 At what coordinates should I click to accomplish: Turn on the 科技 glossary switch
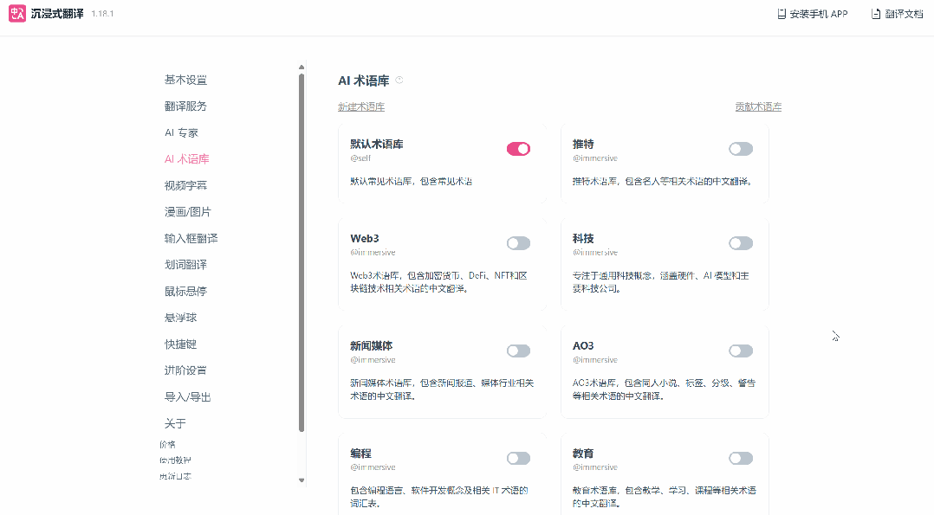(x=741, y=243)
